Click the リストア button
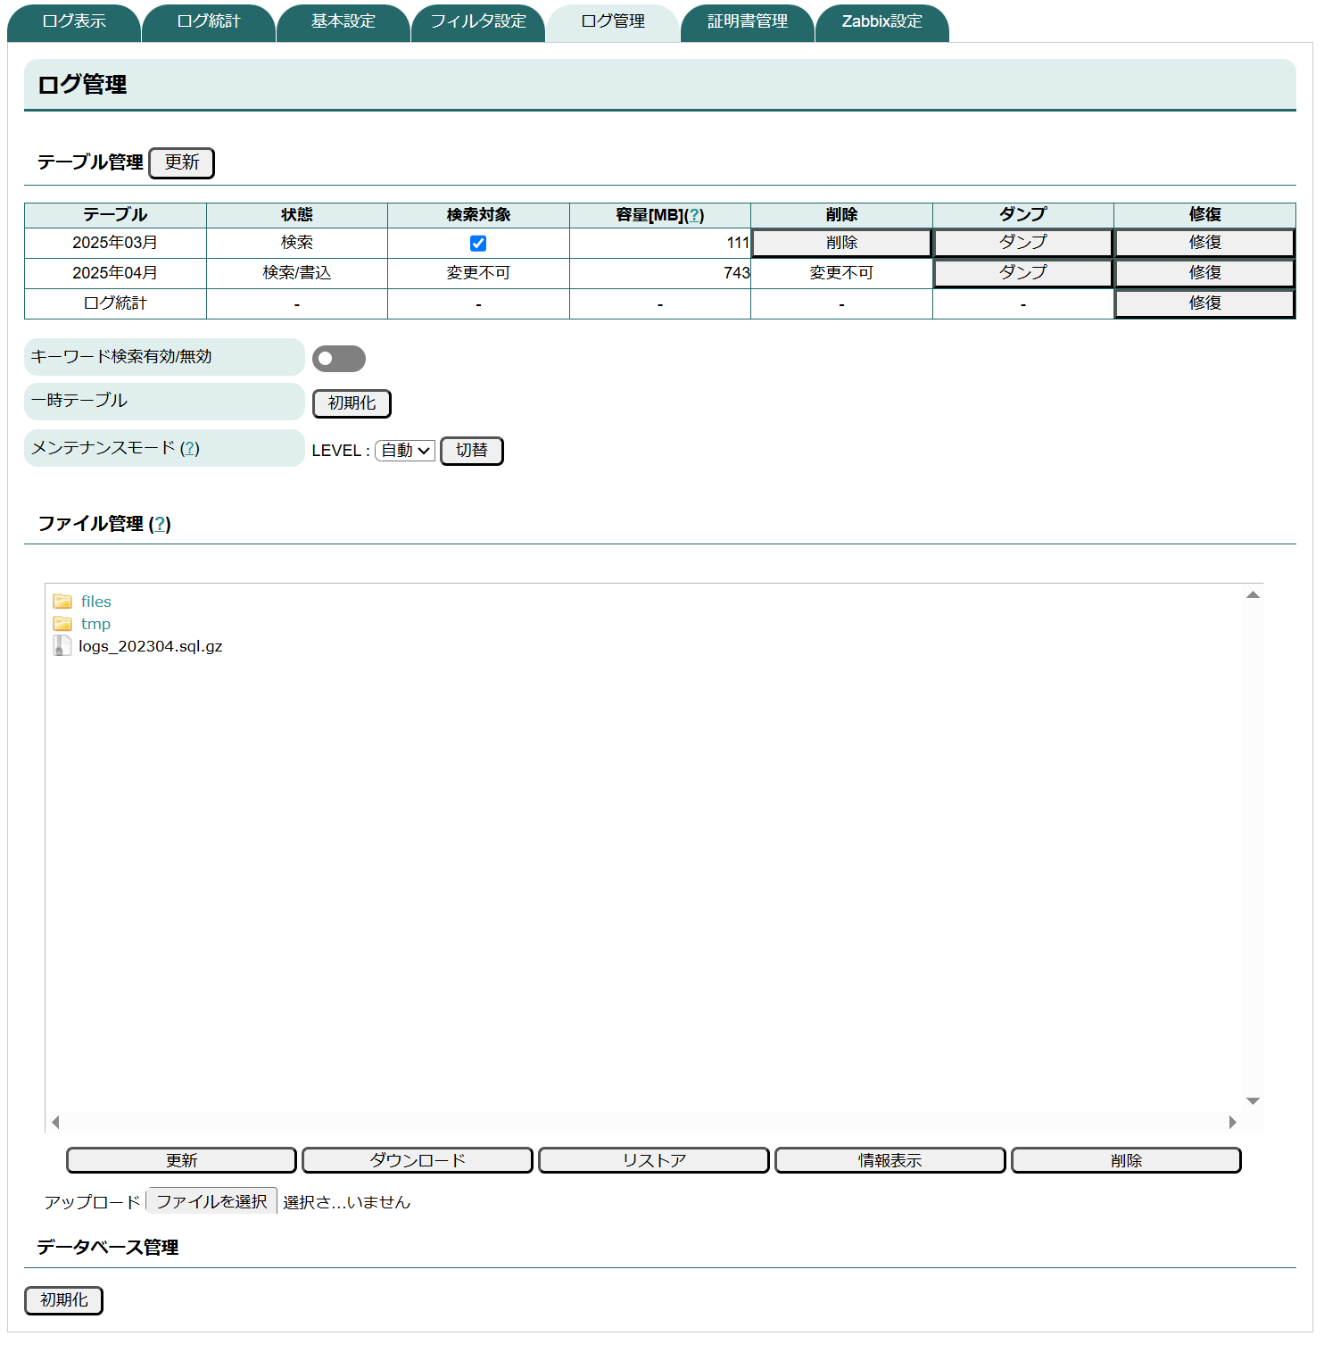The image size is (1324, 1361). coord(654,1160)
